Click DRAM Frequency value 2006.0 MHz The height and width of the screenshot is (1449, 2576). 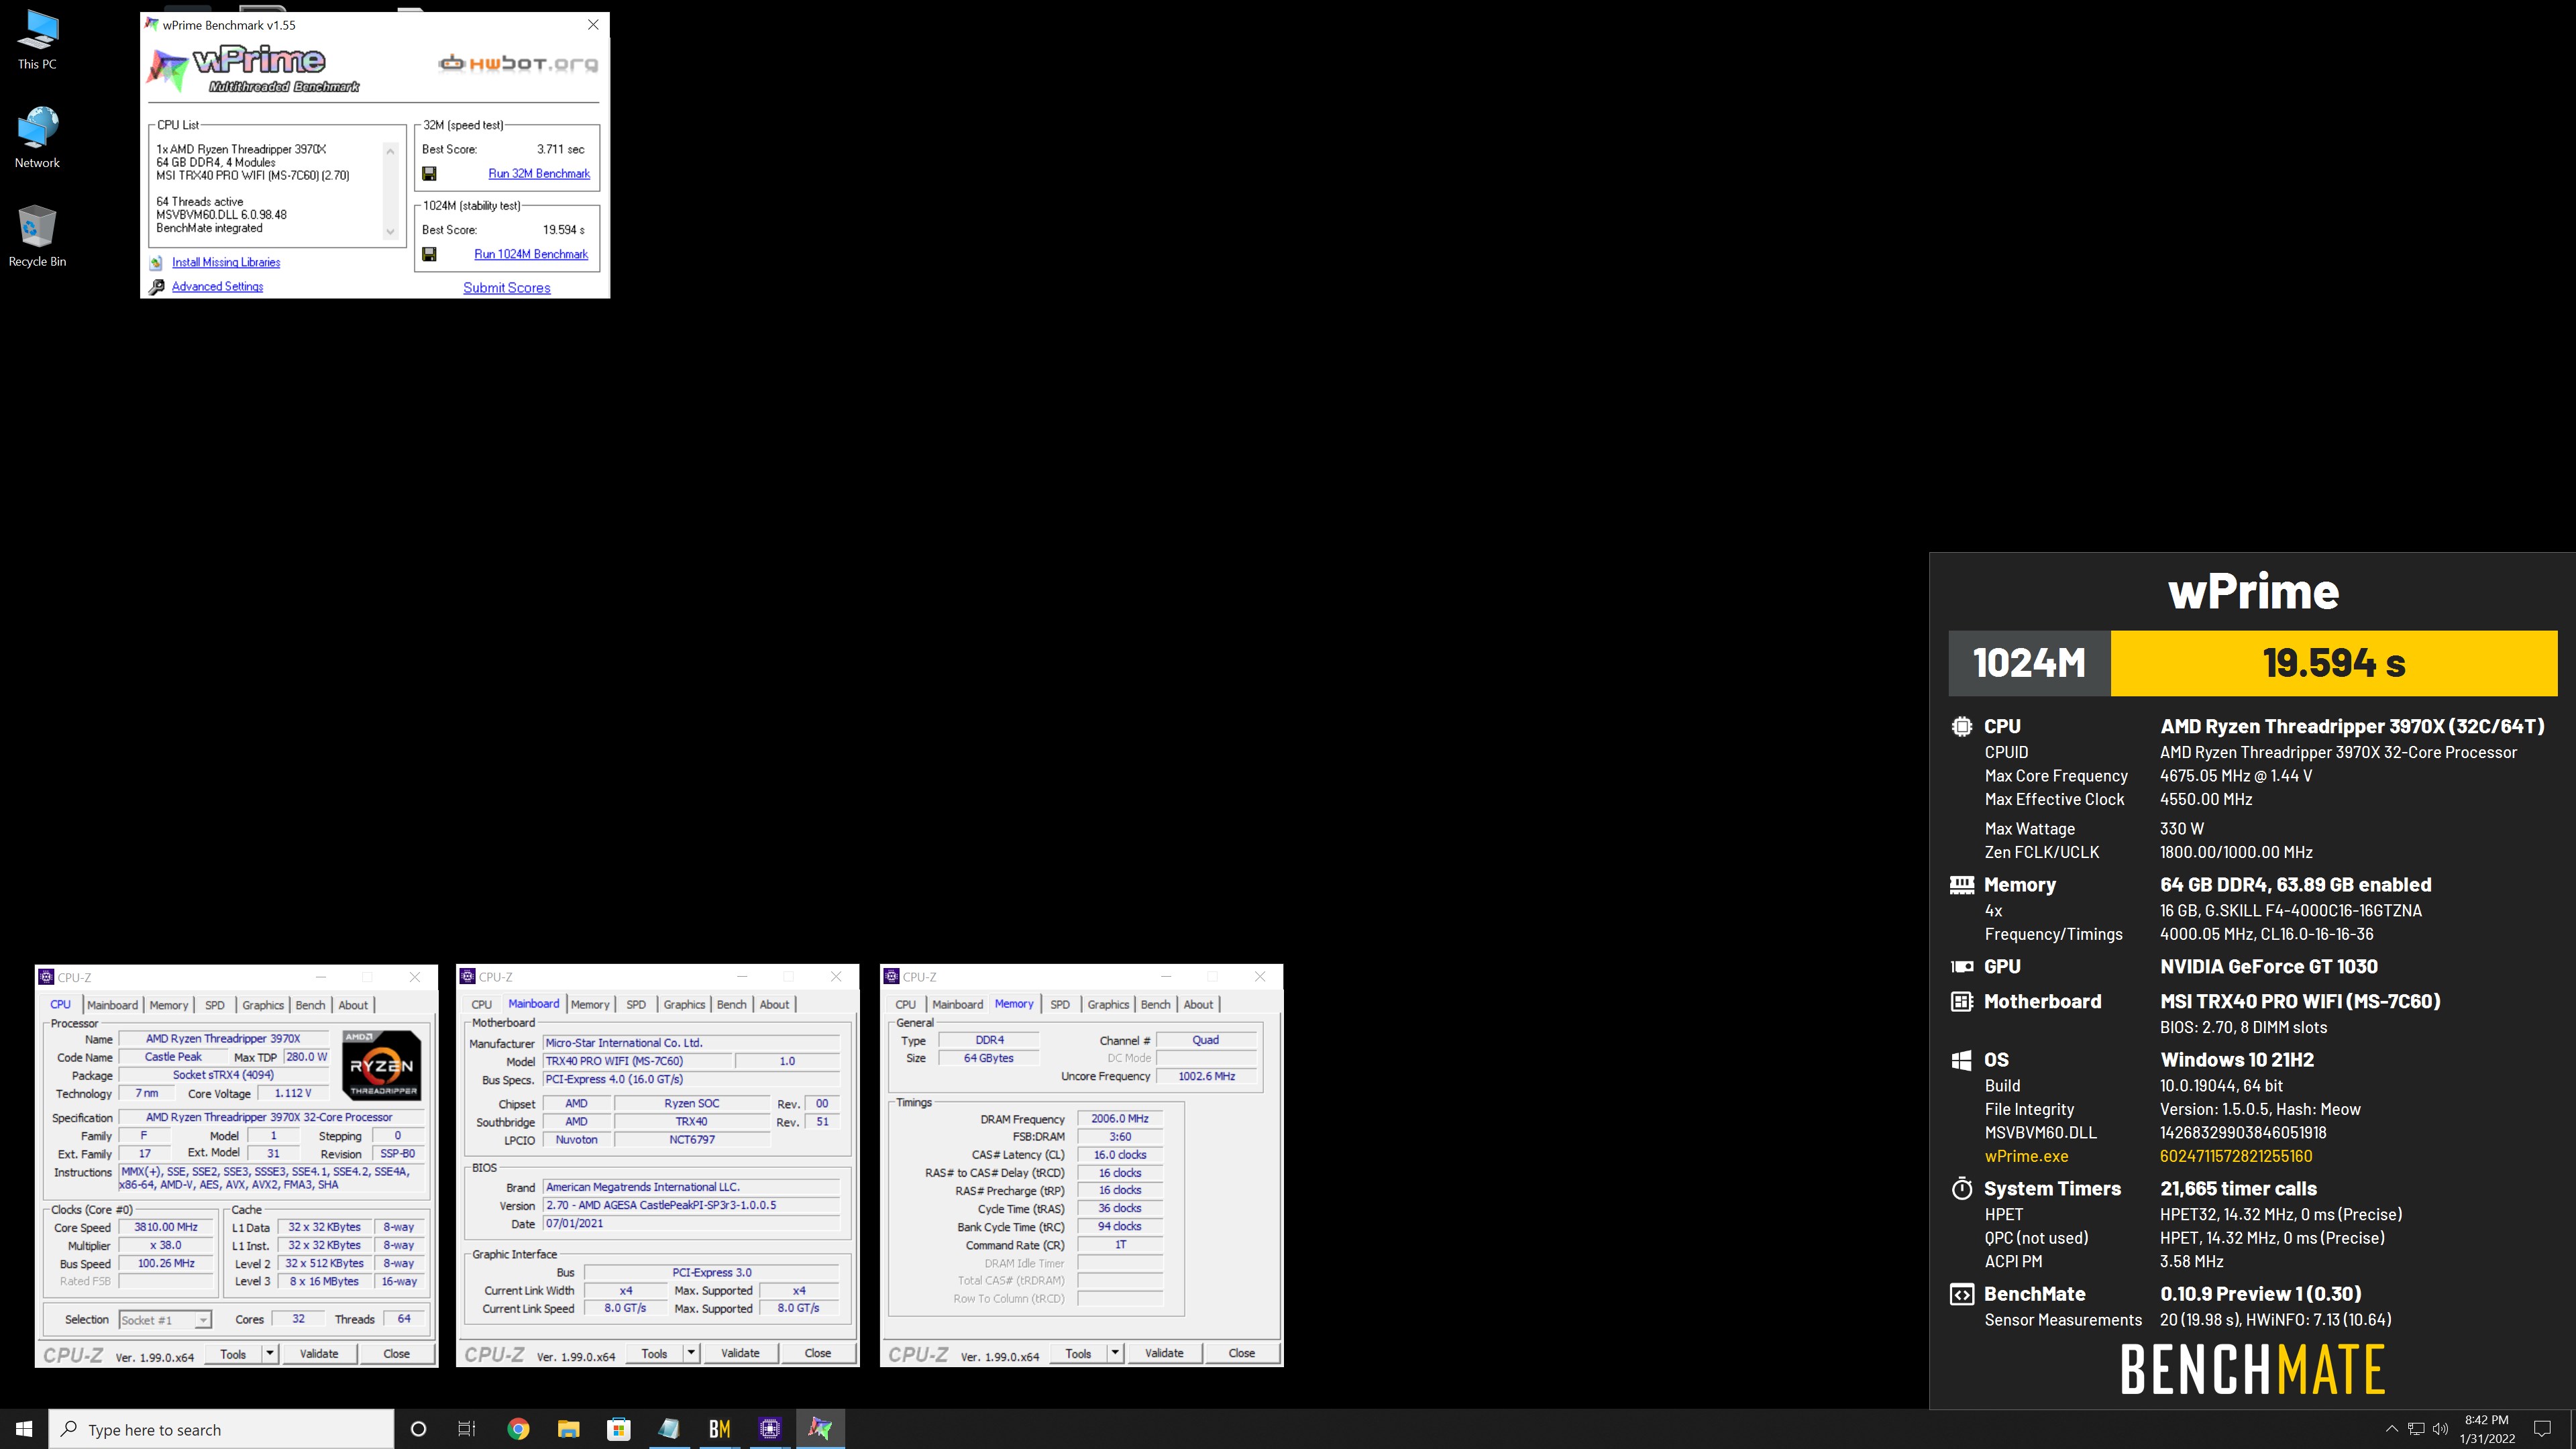pyautogui.click(x=1120, y=1119)
